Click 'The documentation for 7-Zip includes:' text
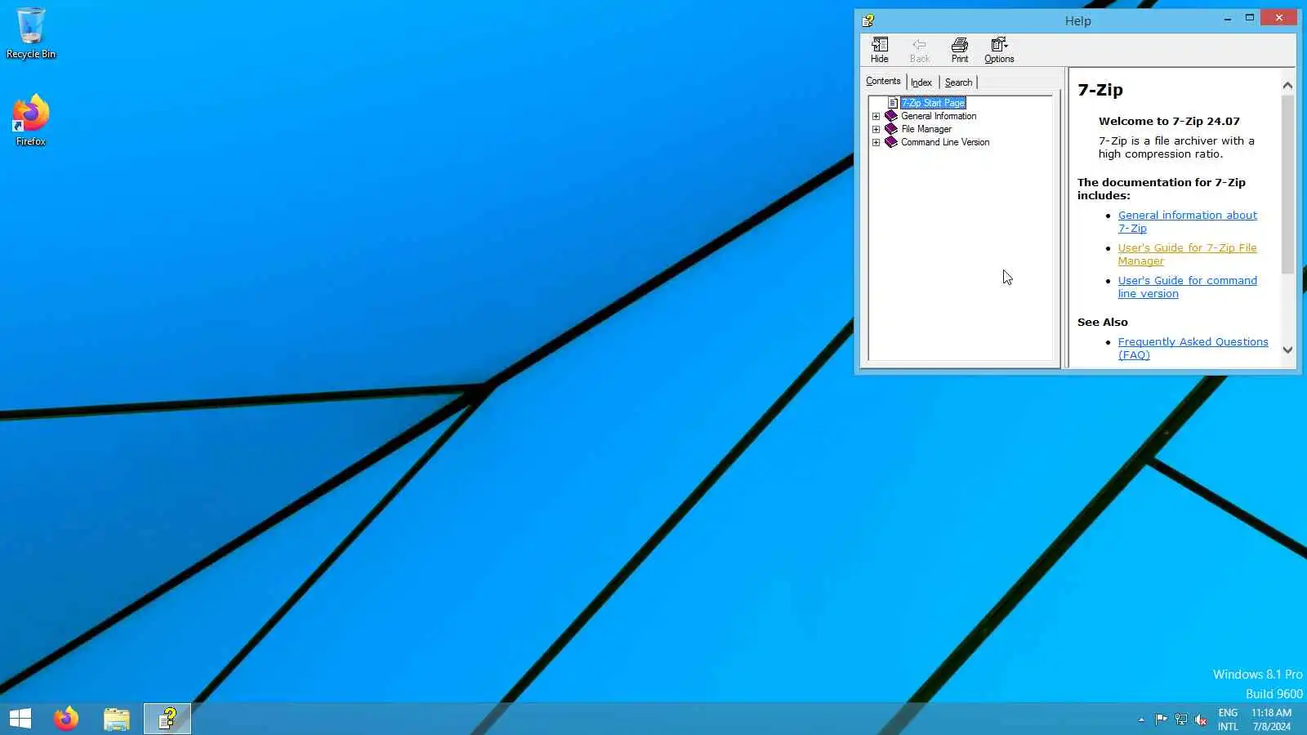The height and width of the screenshot is (735, 1307). 1161,189
